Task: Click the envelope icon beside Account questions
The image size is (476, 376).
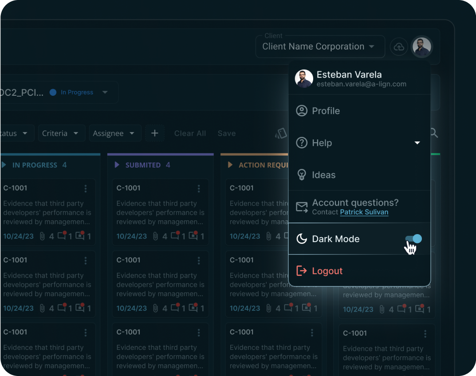Action: (x=302, y=207)
